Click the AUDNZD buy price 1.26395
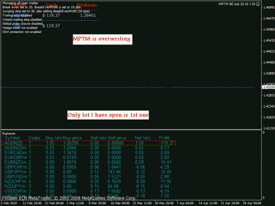 (x=71, y=143)
